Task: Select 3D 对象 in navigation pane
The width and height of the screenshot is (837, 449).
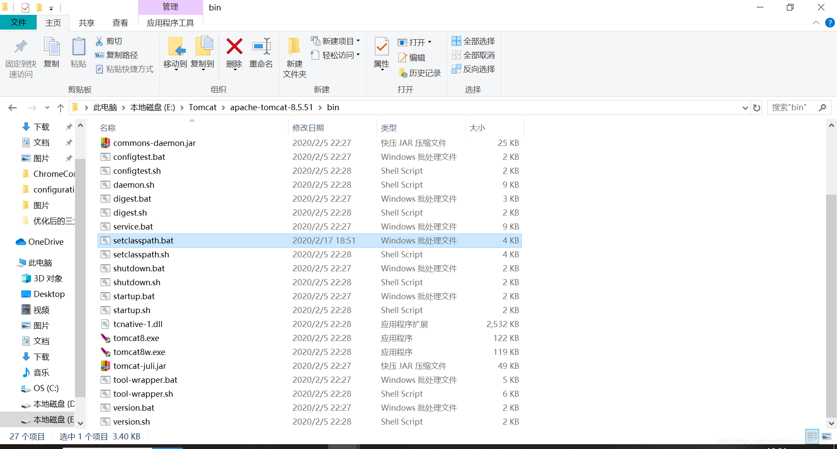Action: pyautogui.click(x=42, y=278)
